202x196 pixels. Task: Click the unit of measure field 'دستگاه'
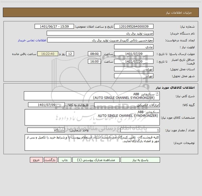tap(46, 130)
